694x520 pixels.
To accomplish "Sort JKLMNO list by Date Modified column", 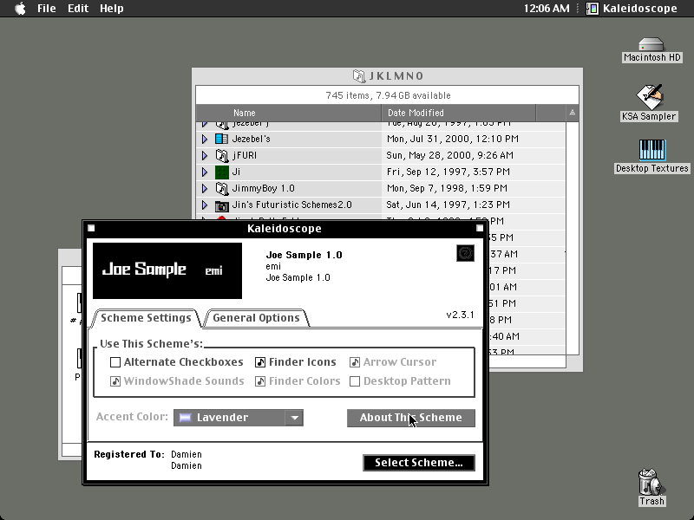I will tap(459, 113).
